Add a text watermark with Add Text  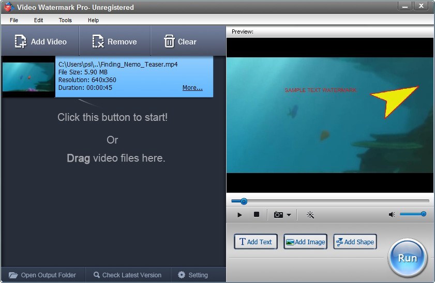point(256,242)
